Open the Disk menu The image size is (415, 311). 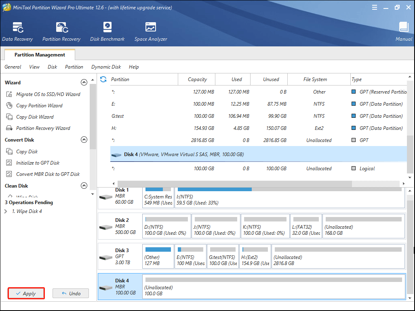[52, 67]
